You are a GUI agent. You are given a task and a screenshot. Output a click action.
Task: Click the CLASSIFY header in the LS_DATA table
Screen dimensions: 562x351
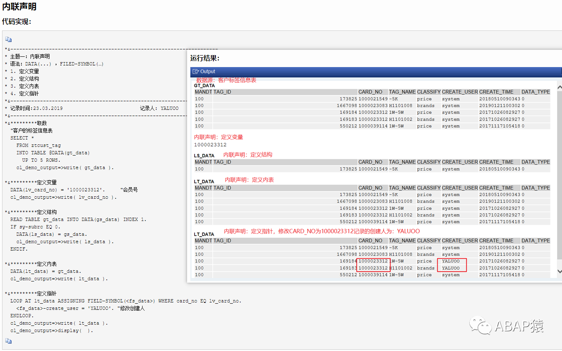pos(429,162)
